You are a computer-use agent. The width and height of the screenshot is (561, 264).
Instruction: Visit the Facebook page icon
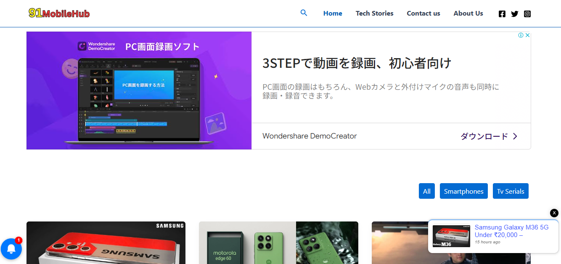coord(502,13)
